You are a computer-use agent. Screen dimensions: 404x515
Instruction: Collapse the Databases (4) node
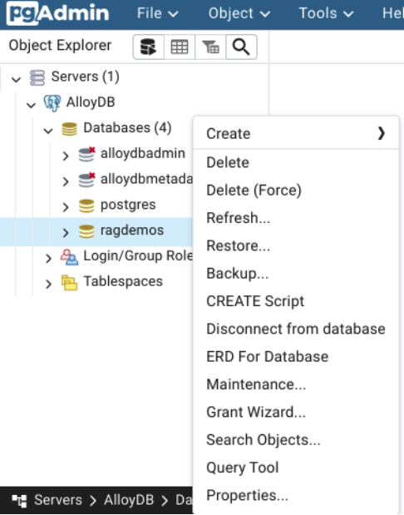(48, 131)
